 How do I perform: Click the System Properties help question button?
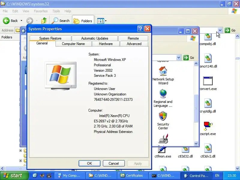click(140, 28)
